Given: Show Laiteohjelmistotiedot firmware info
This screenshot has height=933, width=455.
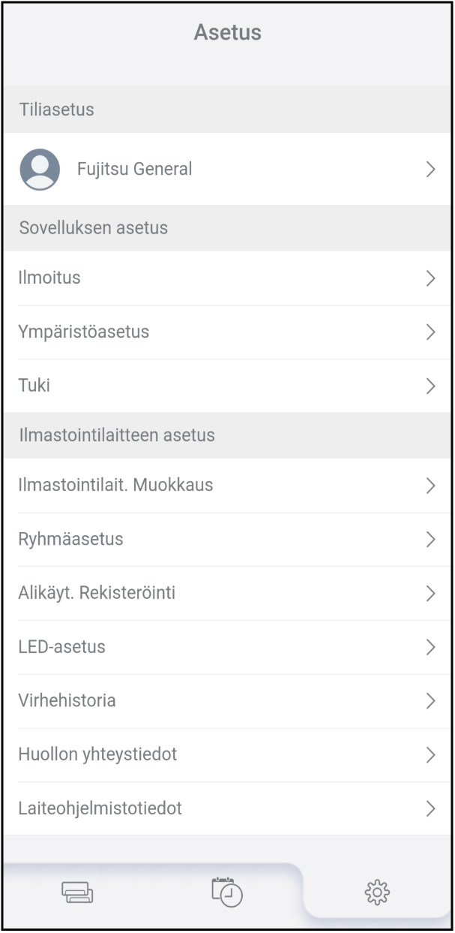Looking at the screenshot, I should (227, 809).
